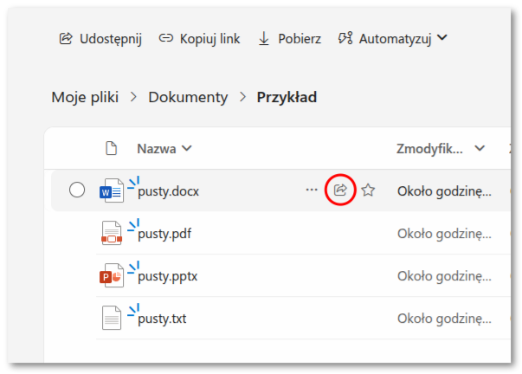Click the text file icon for pusty.txt

(112, 319)
